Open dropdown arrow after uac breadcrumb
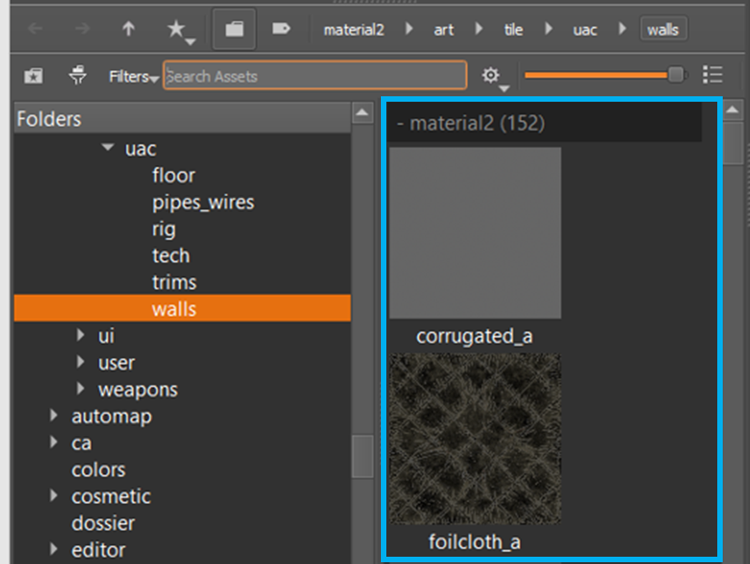 [623, 29]
